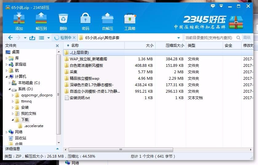Click the 计算机 computer icon in tree

pyautogui.click(x=11, y=77)
